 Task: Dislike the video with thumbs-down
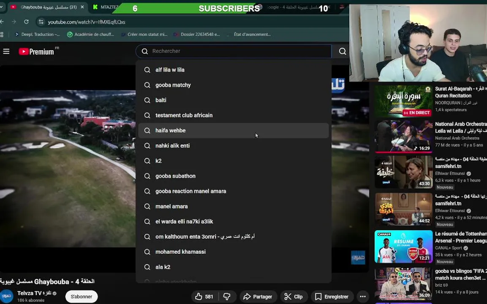[x=227, y=296]
